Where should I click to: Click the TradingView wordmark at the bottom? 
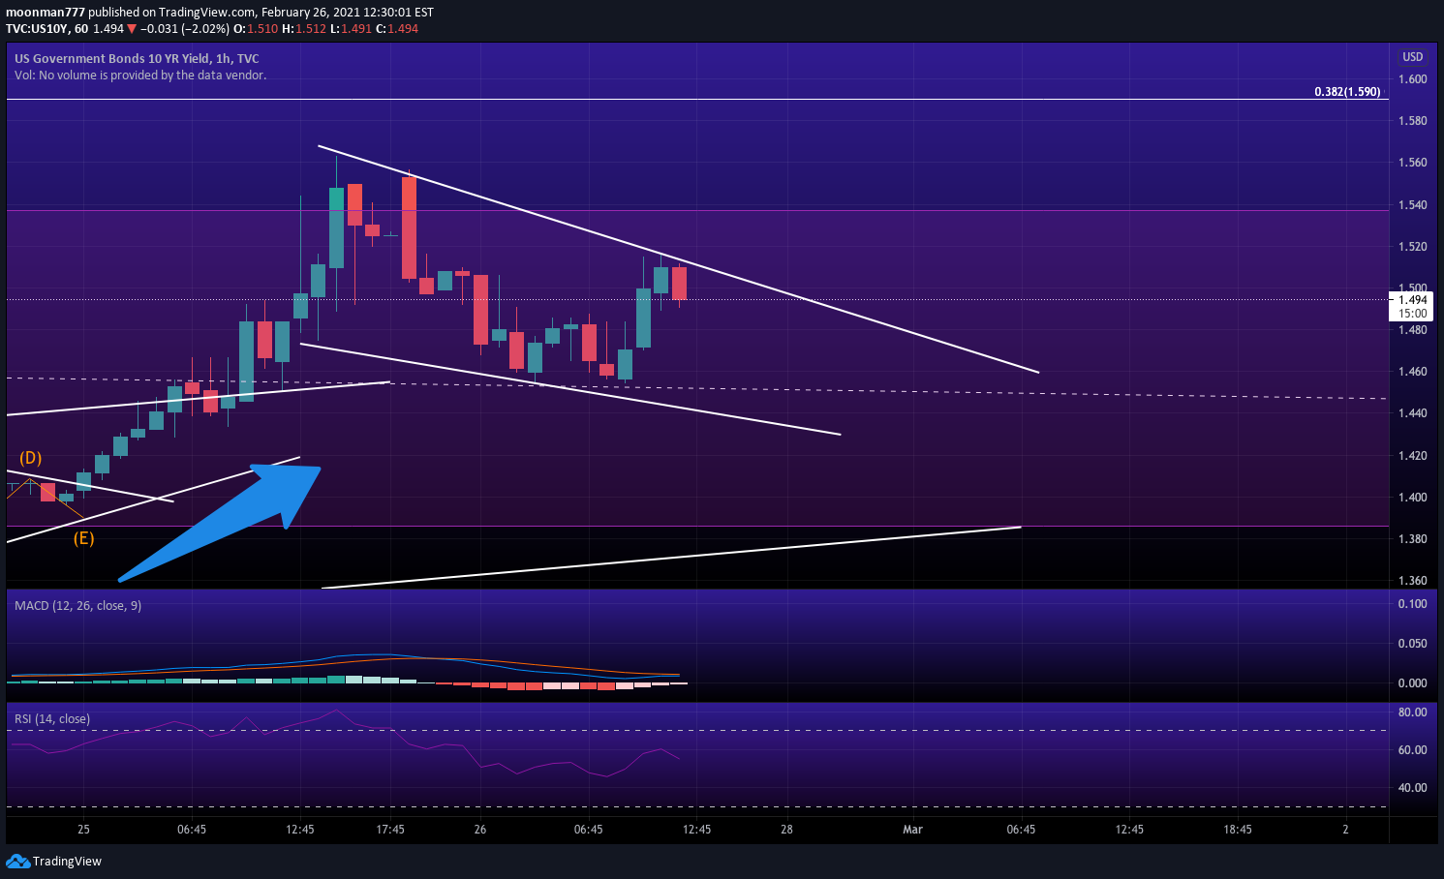pos(67,862)
